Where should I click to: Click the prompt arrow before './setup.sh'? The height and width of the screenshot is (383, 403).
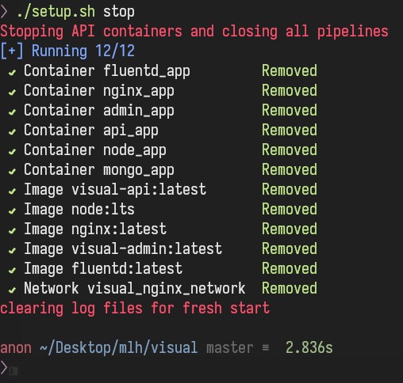coord(4,12)
